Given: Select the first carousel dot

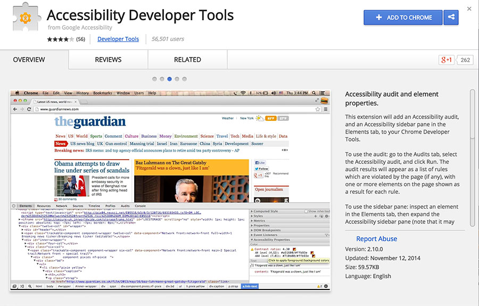Looking at the screenshot, I should tap(154, 79).
